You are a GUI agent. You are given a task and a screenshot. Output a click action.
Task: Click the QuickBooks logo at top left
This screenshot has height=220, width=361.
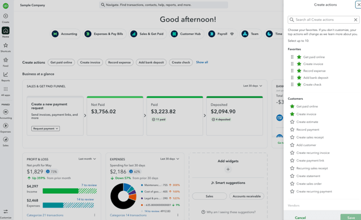(x=6, y=6)
